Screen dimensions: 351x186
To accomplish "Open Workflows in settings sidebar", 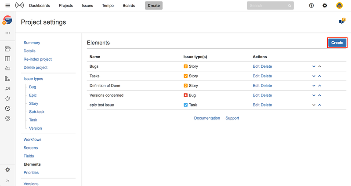I will [33, 139].
